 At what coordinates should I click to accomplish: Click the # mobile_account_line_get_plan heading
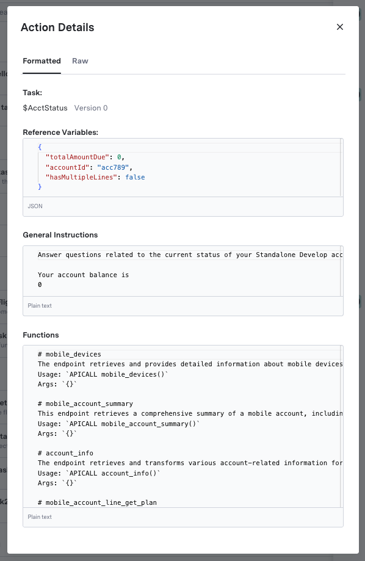(x=97, y=502)
